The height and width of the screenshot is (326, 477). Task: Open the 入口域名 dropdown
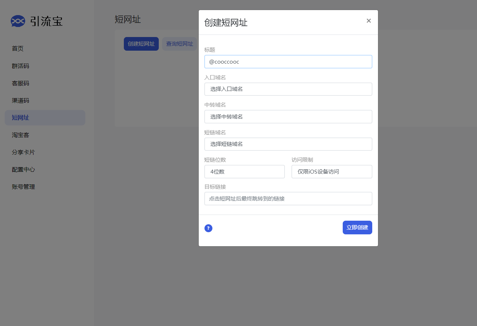[288, 89]
